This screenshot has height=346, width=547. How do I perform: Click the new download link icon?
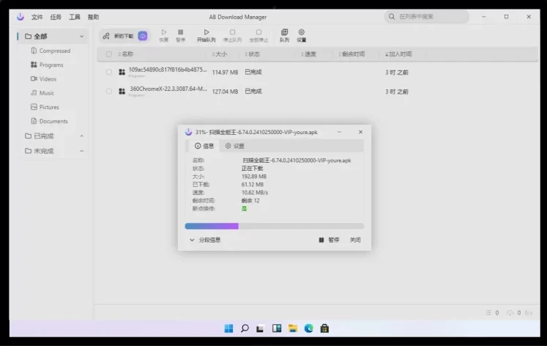coord(106,36)
